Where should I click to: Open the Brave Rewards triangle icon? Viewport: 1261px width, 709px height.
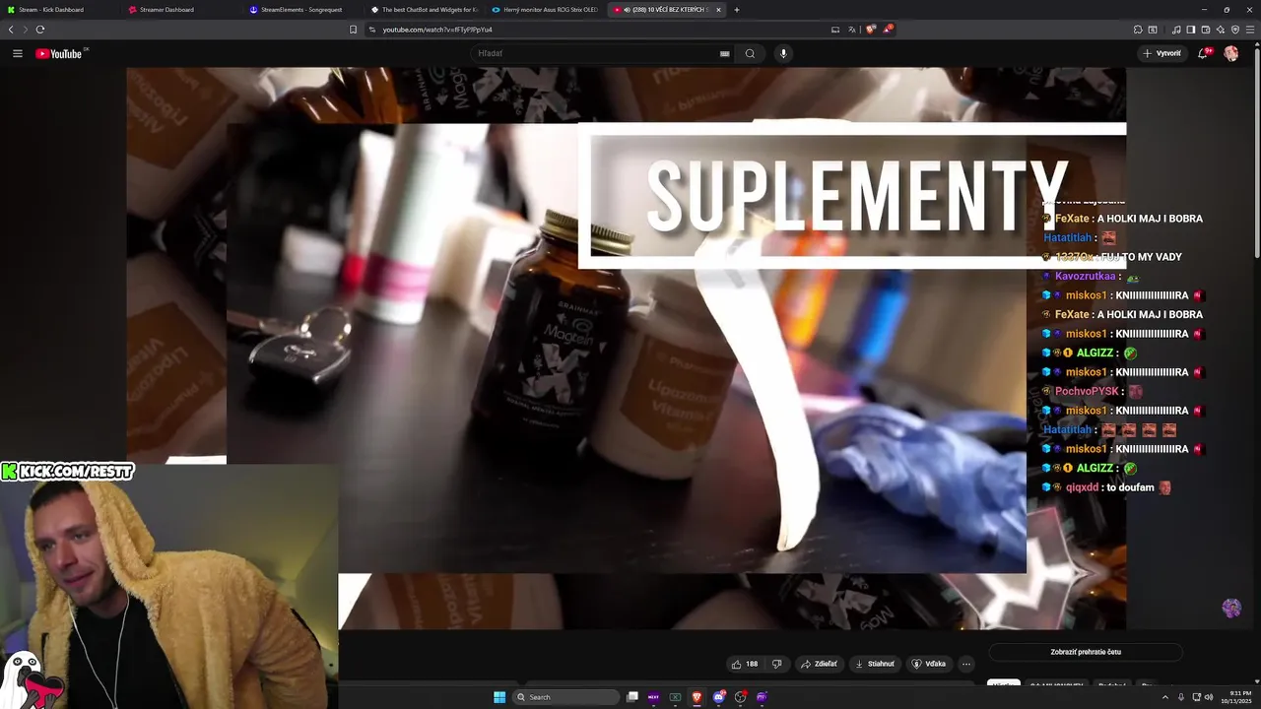pyautogui.click(x=887, y=30)
